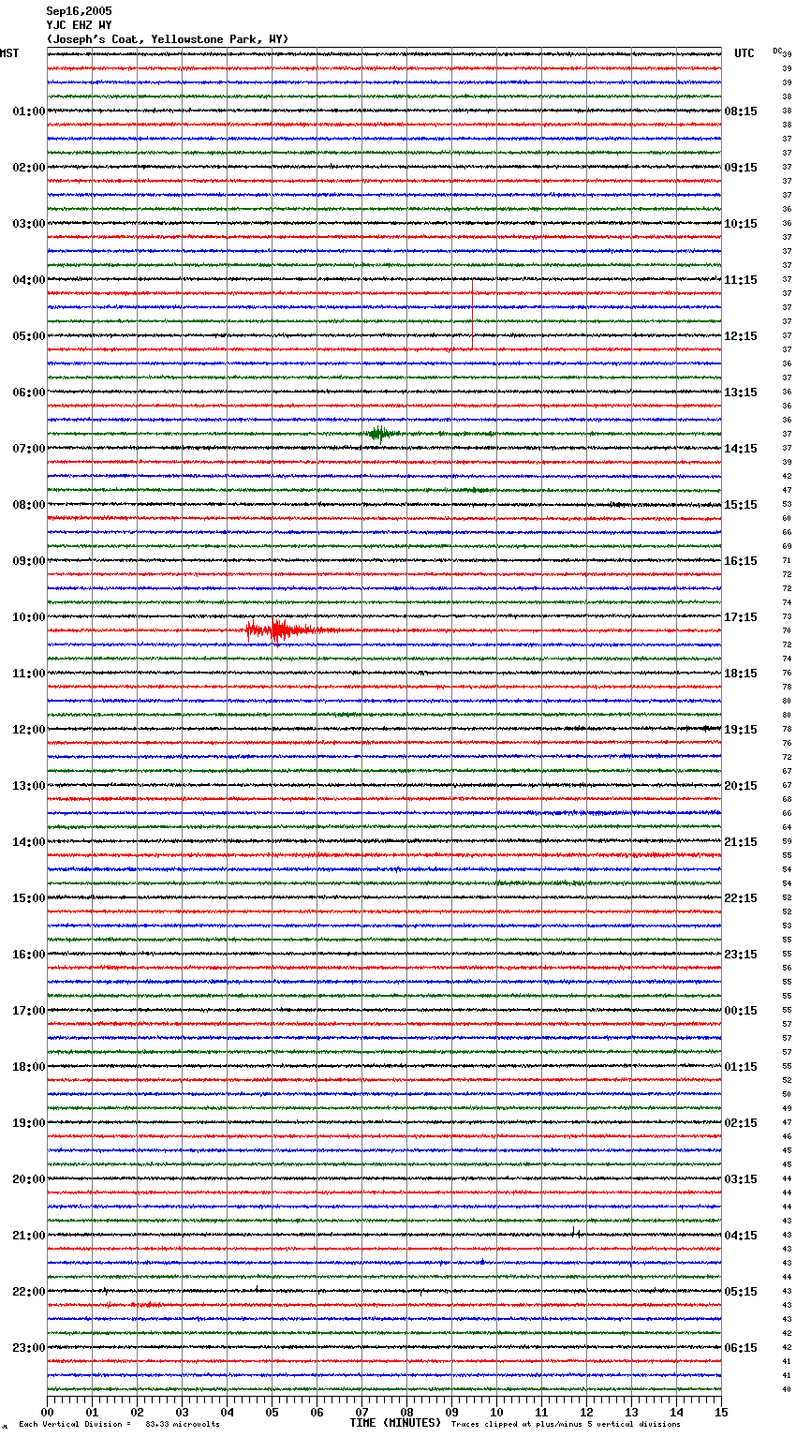Image resolution: width=796 pixels, height=1437 pixels.
Task: Click the 21:15 UTC label
Action: tap(741, 842)
